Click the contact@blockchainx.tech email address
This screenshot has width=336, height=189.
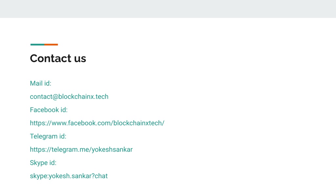(x=69, y=97)
